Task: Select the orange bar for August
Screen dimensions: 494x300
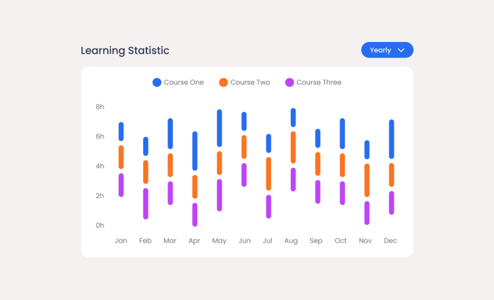Action: (293, 147)
